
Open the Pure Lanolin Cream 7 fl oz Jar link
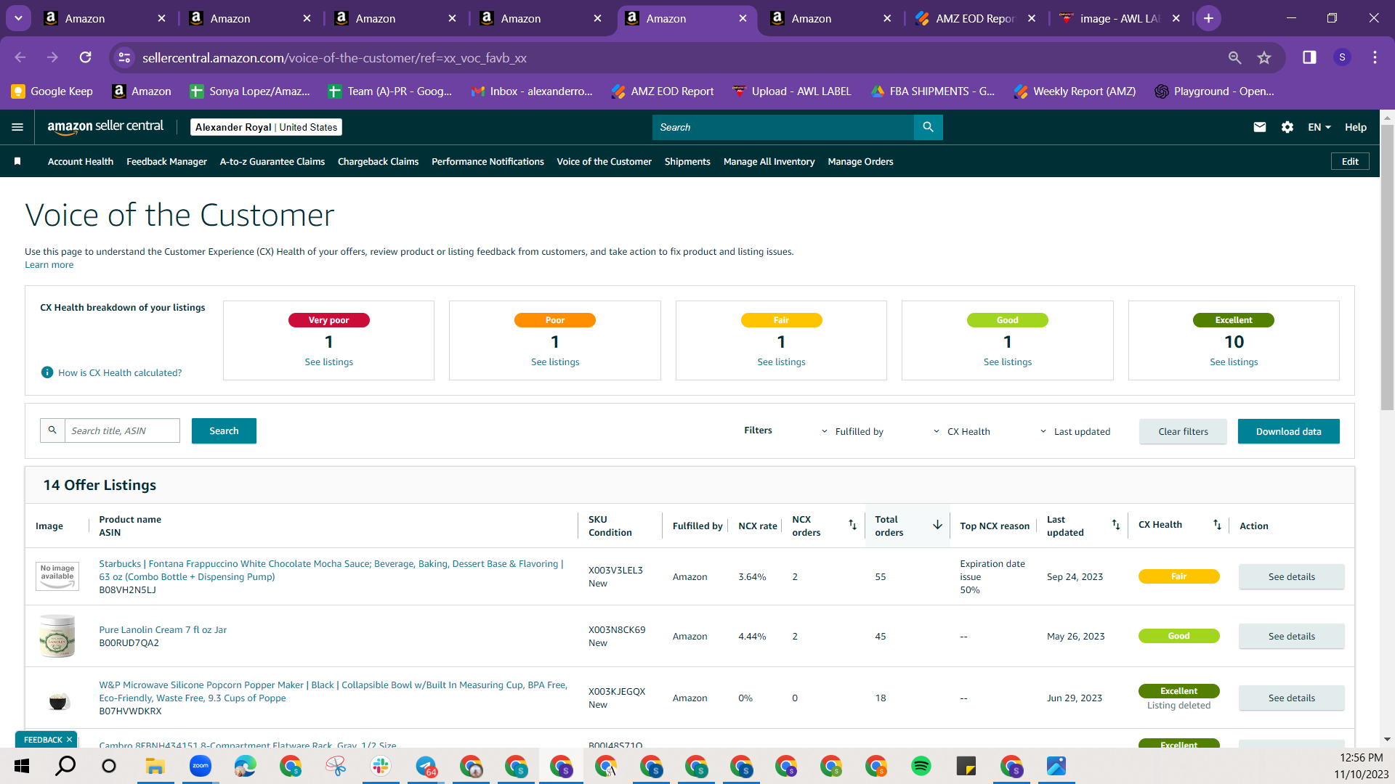click(x=163, y=629)
